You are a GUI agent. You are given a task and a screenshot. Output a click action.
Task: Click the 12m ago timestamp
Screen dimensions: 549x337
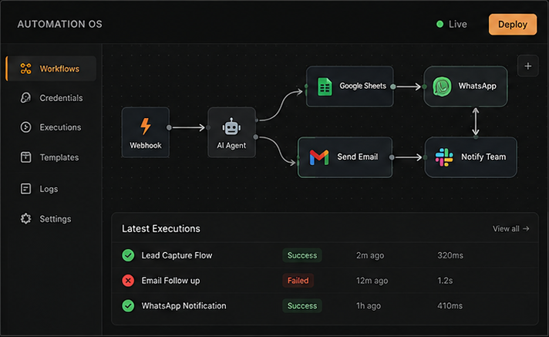(x=372, y=281)
